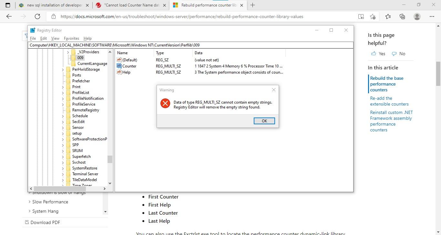The height and width of the screenshot is (235, 441).
Task: Click the thumbs-up icon beside Yes
Action: tap(374, 54)
